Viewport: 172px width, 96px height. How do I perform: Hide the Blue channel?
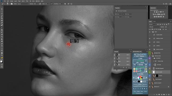tap(115, 65)
